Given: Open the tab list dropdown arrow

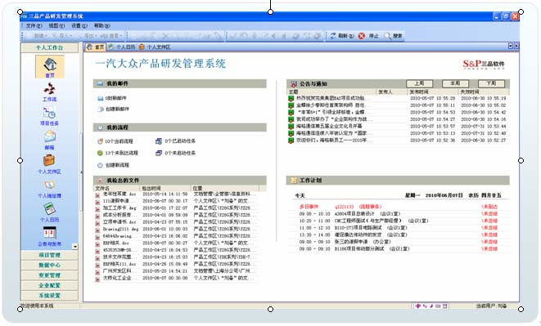Looking at the screenshot, I should 511,46.
